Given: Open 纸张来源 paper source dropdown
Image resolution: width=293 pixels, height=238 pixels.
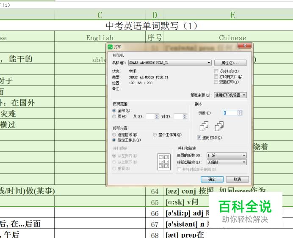Looking at the screenshot, I should point(230,95).
